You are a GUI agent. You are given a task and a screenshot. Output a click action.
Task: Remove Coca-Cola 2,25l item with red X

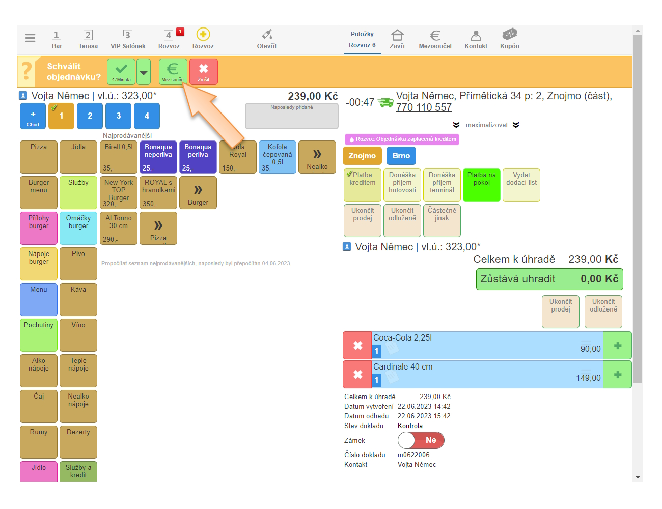(358, 346)
